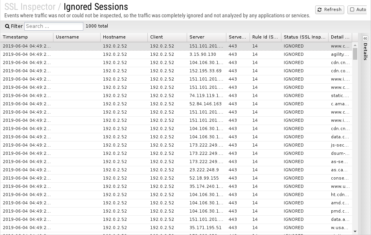This screenshot has height=235, width=371.
Task: Focus the Filter search field
Action: pos(54,26)
